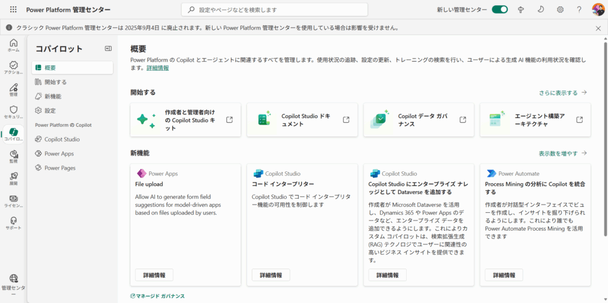608x303 pixels.
Task: Open Copilot Studio in side menu
Action: tap(62, 139)
